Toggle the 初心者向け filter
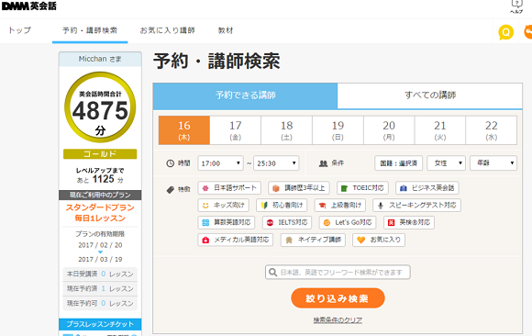This screenshot has height=336, width=532. 282,206
